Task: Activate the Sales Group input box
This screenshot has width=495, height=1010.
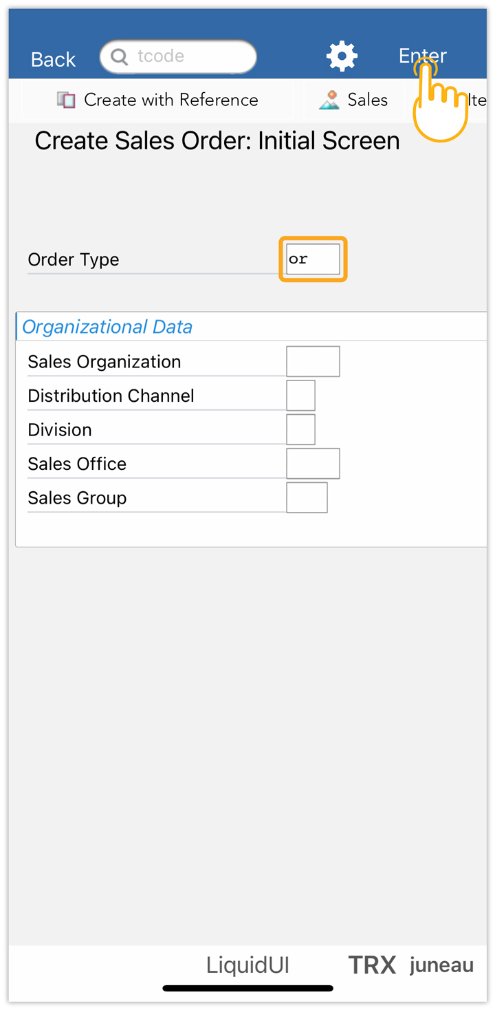Action: [307, 497]
